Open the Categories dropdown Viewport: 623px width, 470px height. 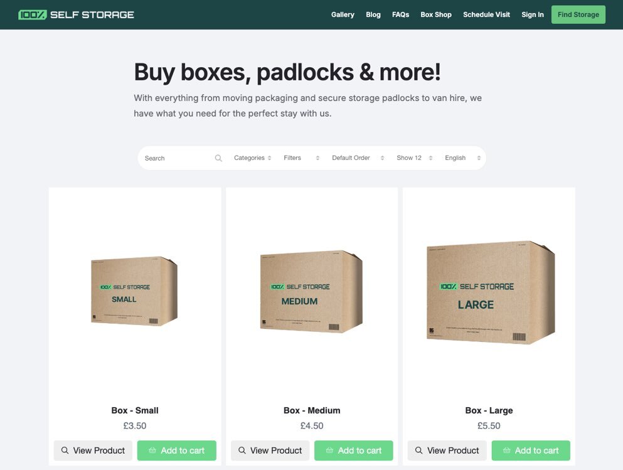point(252,158)
